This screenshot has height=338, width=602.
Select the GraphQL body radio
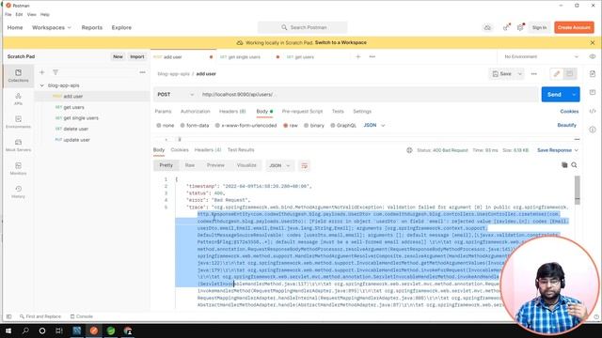point(333,125)
